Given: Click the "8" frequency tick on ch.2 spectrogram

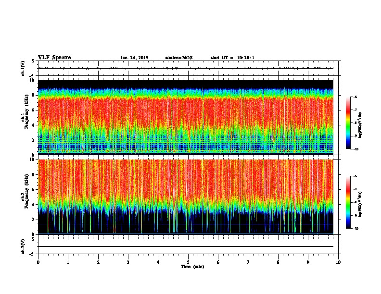Looking at the screenshot, I should [34, 175].
